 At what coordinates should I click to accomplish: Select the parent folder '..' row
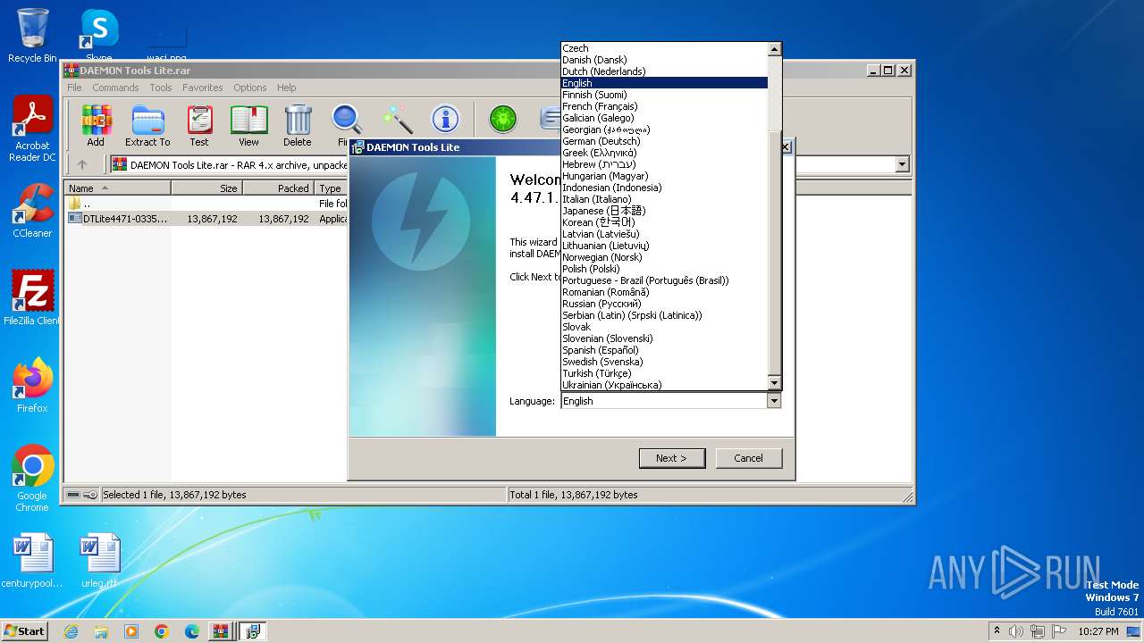(x=207, y=204)
